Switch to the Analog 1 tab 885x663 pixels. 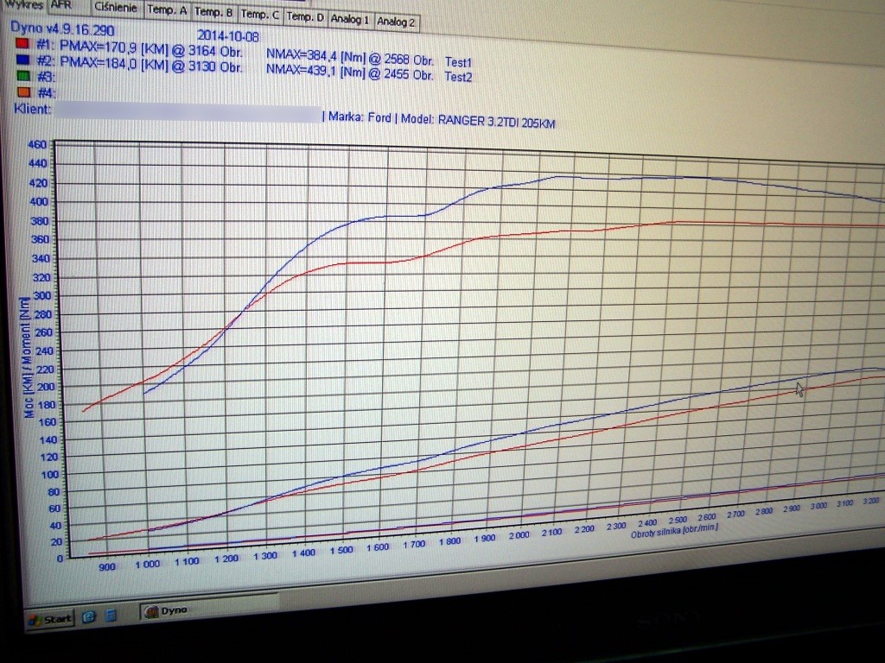(x=350, y=19)
